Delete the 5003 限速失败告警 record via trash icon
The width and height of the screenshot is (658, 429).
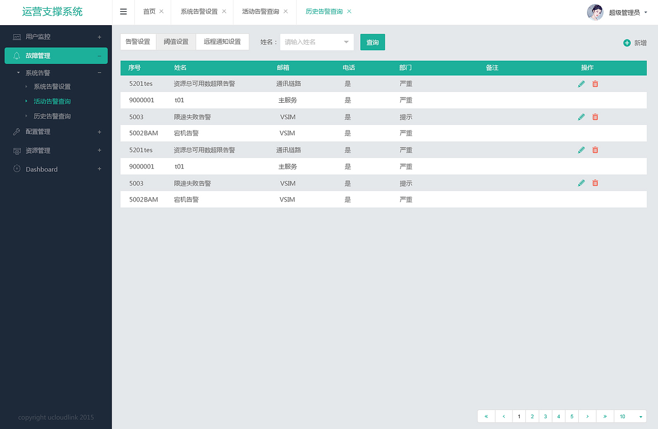click(x=595, y=117)
